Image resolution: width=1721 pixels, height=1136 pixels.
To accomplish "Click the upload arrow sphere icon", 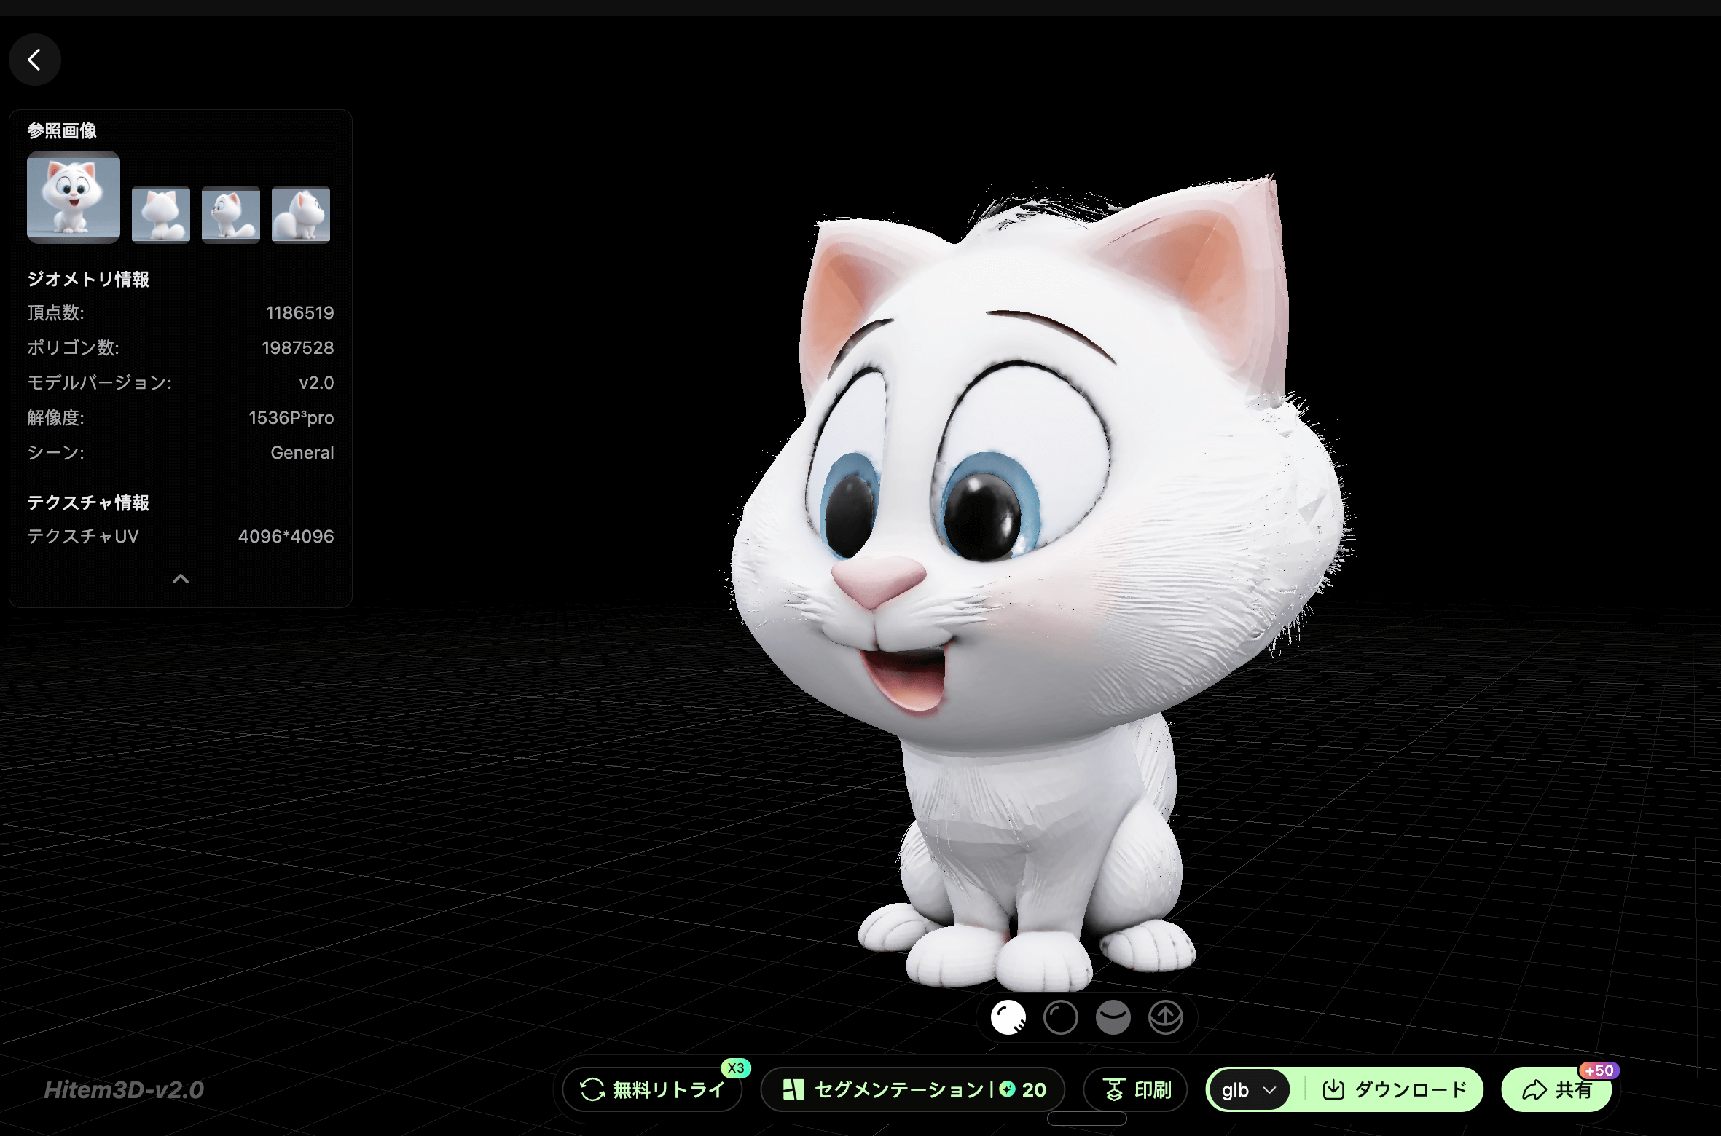I will (x=1166, y=1017).
